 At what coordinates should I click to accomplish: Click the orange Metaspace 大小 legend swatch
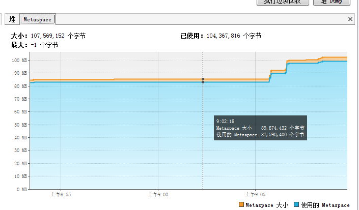click(241, 204)
